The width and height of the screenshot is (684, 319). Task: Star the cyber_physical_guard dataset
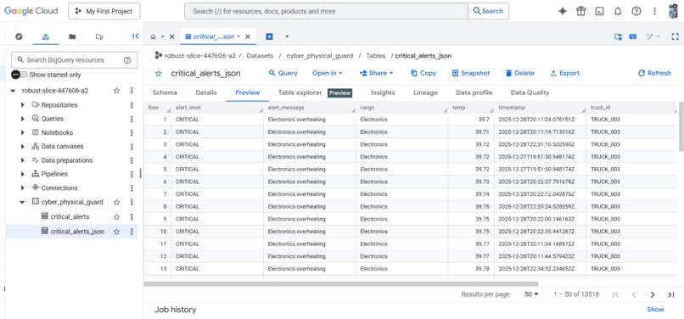tap(116, 202)
